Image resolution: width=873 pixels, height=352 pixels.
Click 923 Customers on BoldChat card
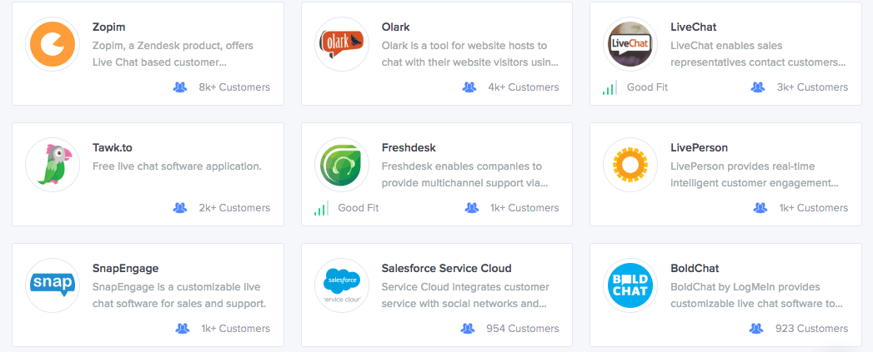812,329
